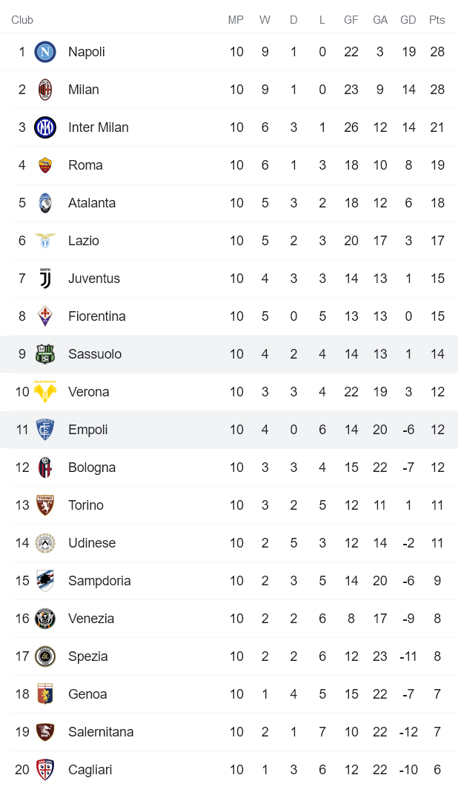The width and height of the screenshot is (458, 795).
Task: Click the Roma club crest icon
Action: point(45,165)
